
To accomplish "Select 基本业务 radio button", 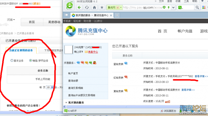I will pos(12,60).
